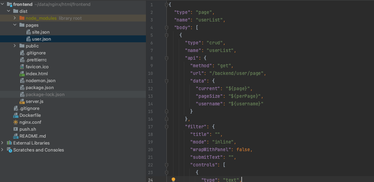This screenshot has width=374, height=182.
Task: Fold the "data" object at line 11
Action: coord(167,81)
